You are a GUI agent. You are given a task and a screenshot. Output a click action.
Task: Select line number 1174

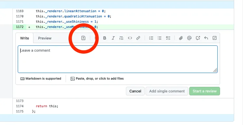coord(20,106)
